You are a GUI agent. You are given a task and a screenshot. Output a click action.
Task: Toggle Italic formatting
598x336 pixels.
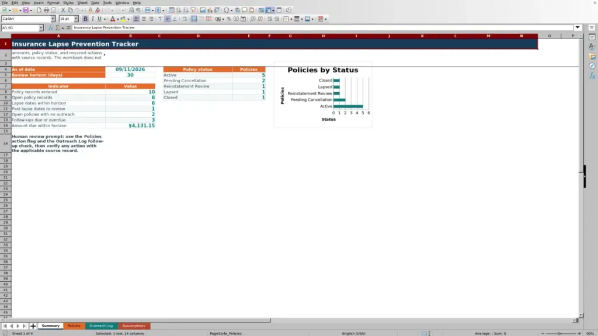pyautogui.click(x=93, y=19)
